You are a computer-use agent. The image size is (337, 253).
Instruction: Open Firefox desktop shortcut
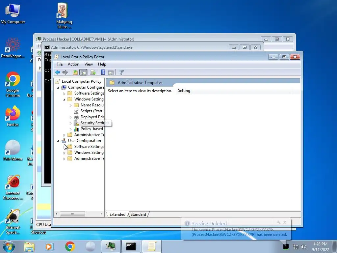(x=13, y=116)
